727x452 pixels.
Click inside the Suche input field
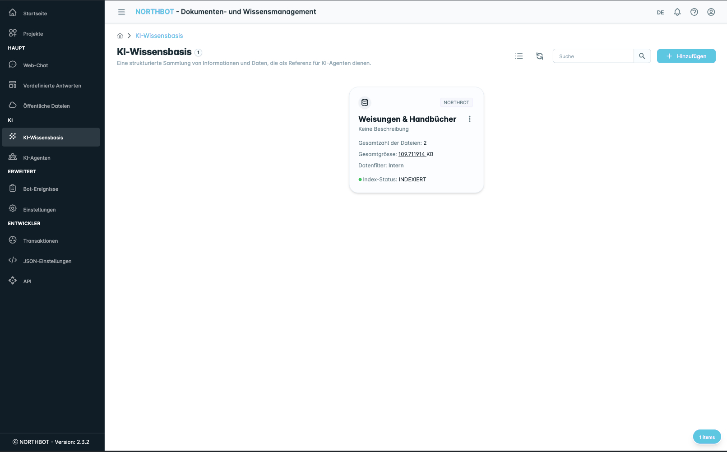click(x=593, y=56)
